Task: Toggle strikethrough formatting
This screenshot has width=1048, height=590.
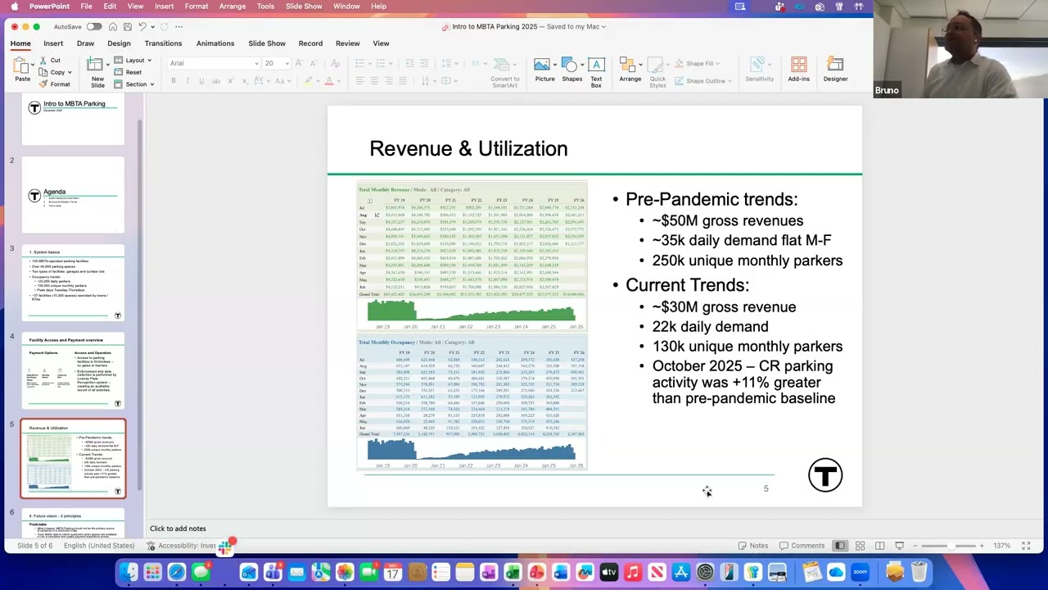Action: [215, 80]
